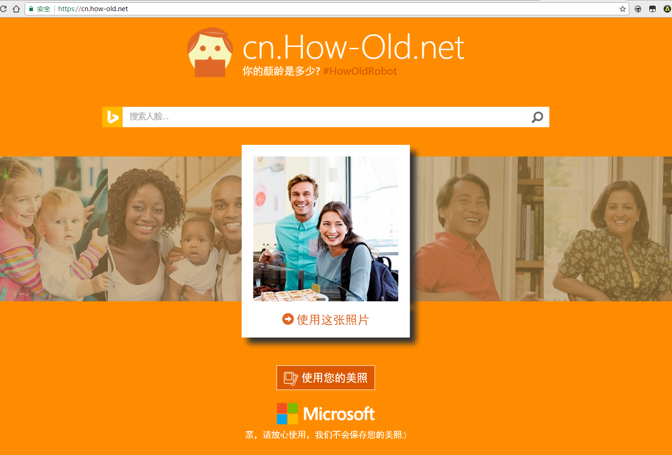Select the woman in floral blouse photo
Viewport: 672px width, 455px height.
tap(608, 229)
